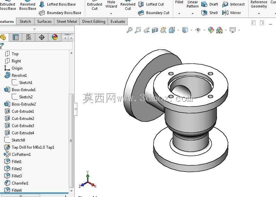276x197 pixels.
Task: Switch to the Evaluate tab
Action: click(x=117, y=22)
